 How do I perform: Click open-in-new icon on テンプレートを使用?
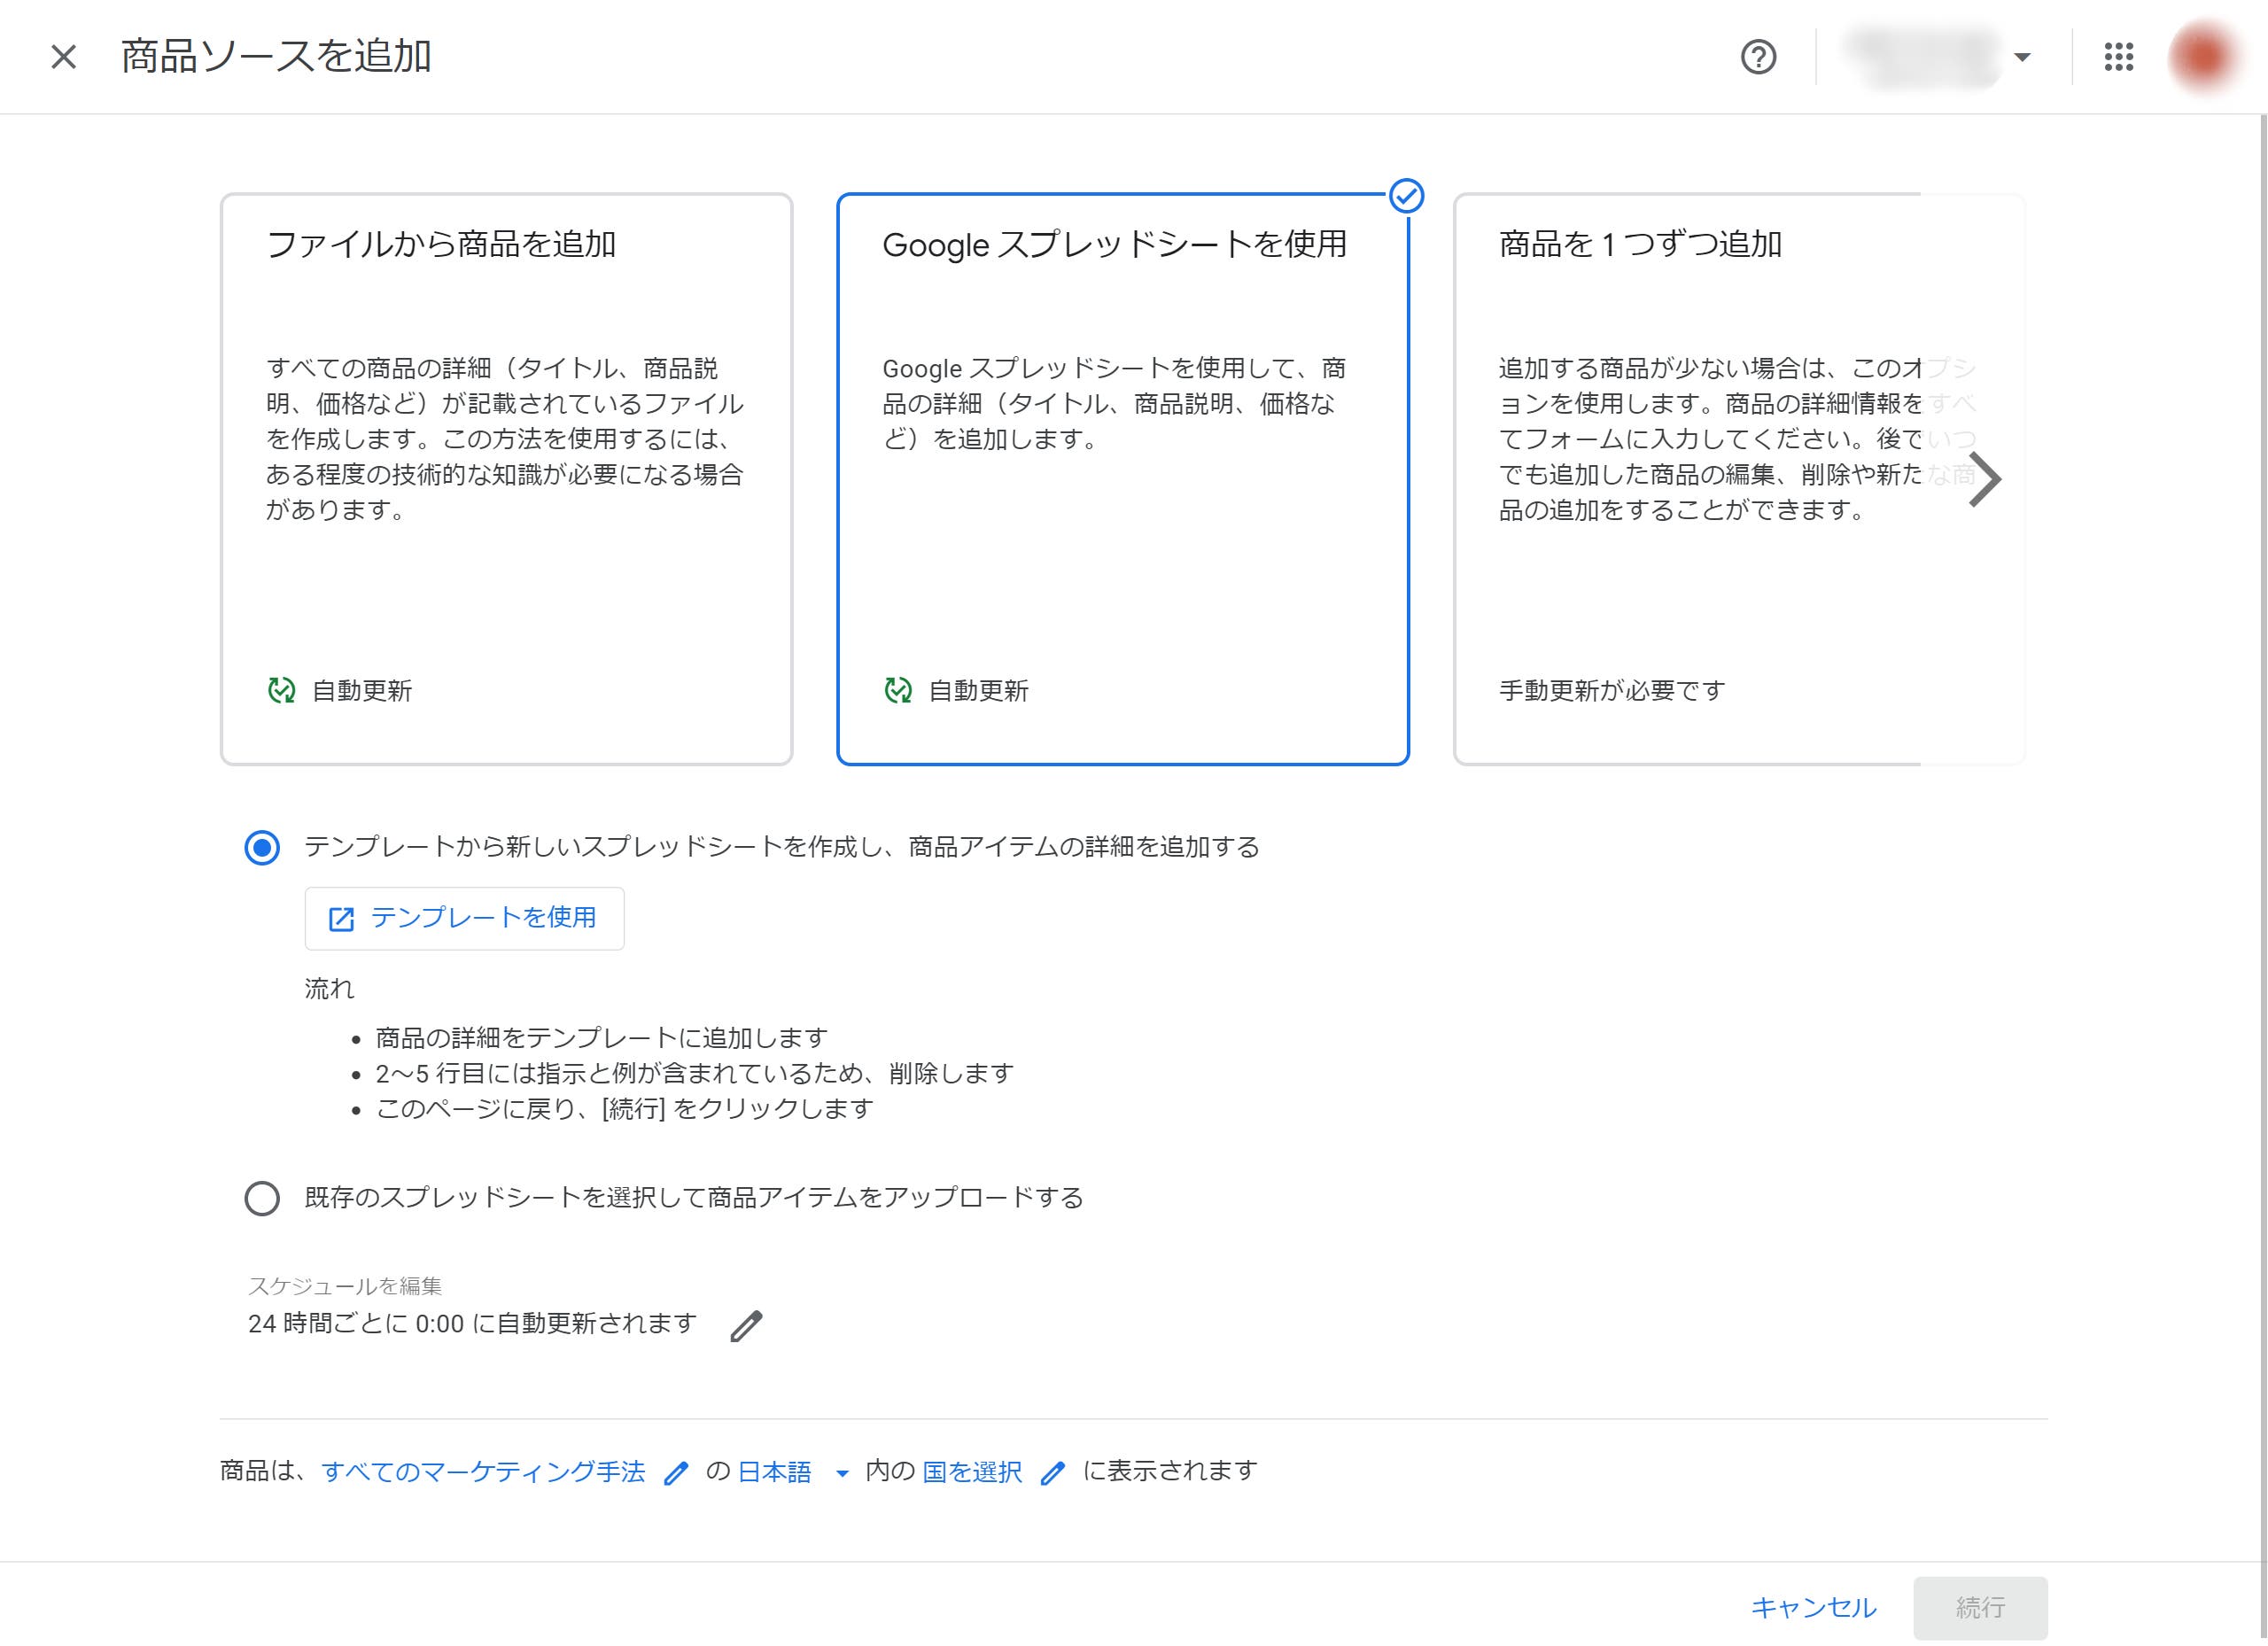[341, 919]
